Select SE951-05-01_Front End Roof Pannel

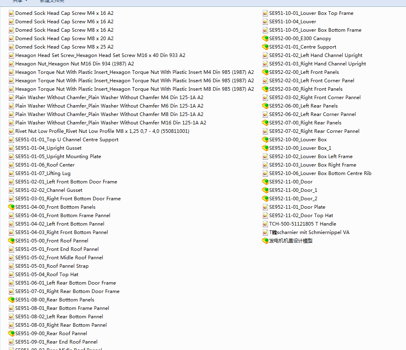57,249
